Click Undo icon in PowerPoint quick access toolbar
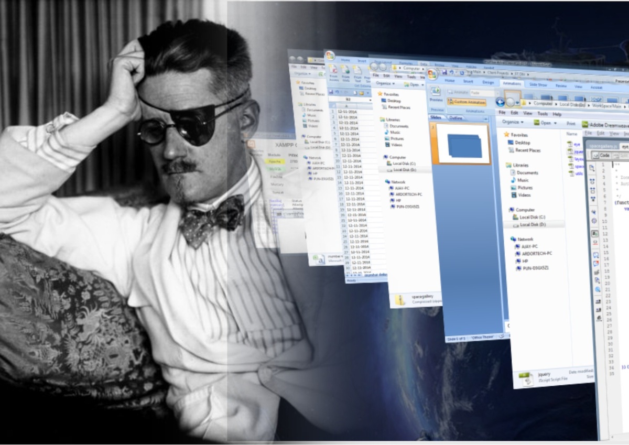 coord(451,72)
